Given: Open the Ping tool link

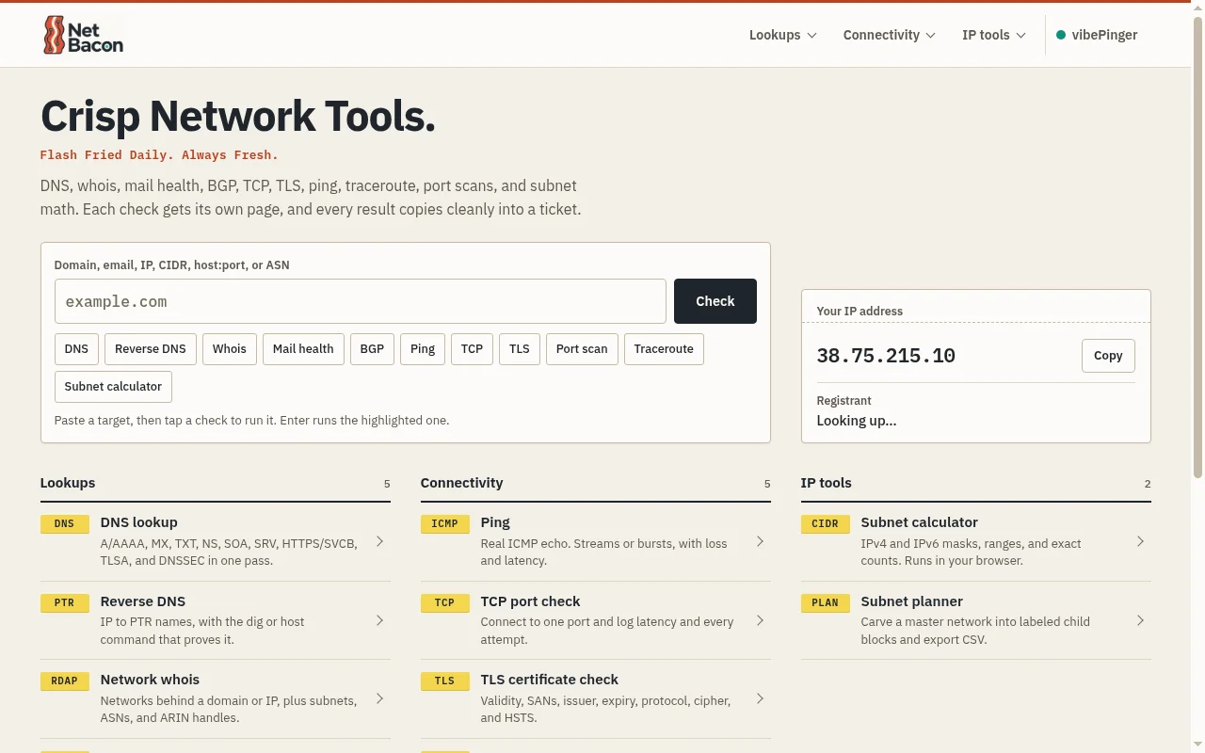Looking at the screenshot, I should (x=596, y=541).
